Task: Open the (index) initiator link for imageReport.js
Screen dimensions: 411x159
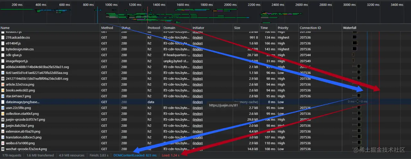Action: [197, 61]
